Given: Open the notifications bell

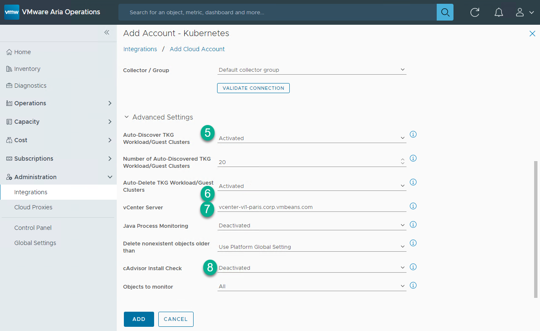Looking at the screenshot, I should 498,12.
